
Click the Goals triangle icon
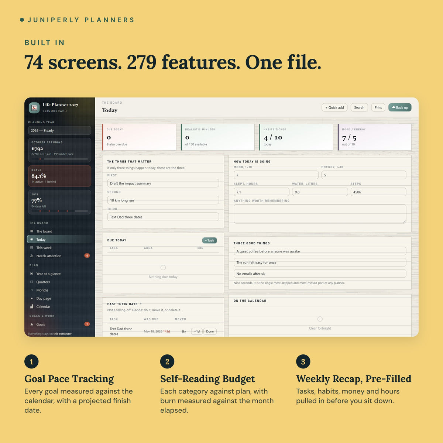pyautogui.click(x=32, y=324)
